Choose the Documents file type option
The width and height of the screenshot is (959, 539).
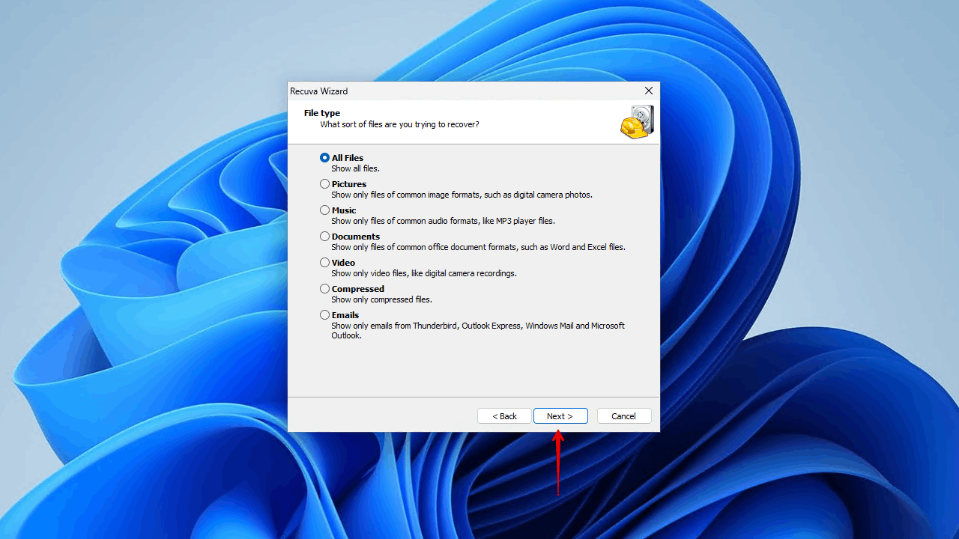tap(324, 237)
